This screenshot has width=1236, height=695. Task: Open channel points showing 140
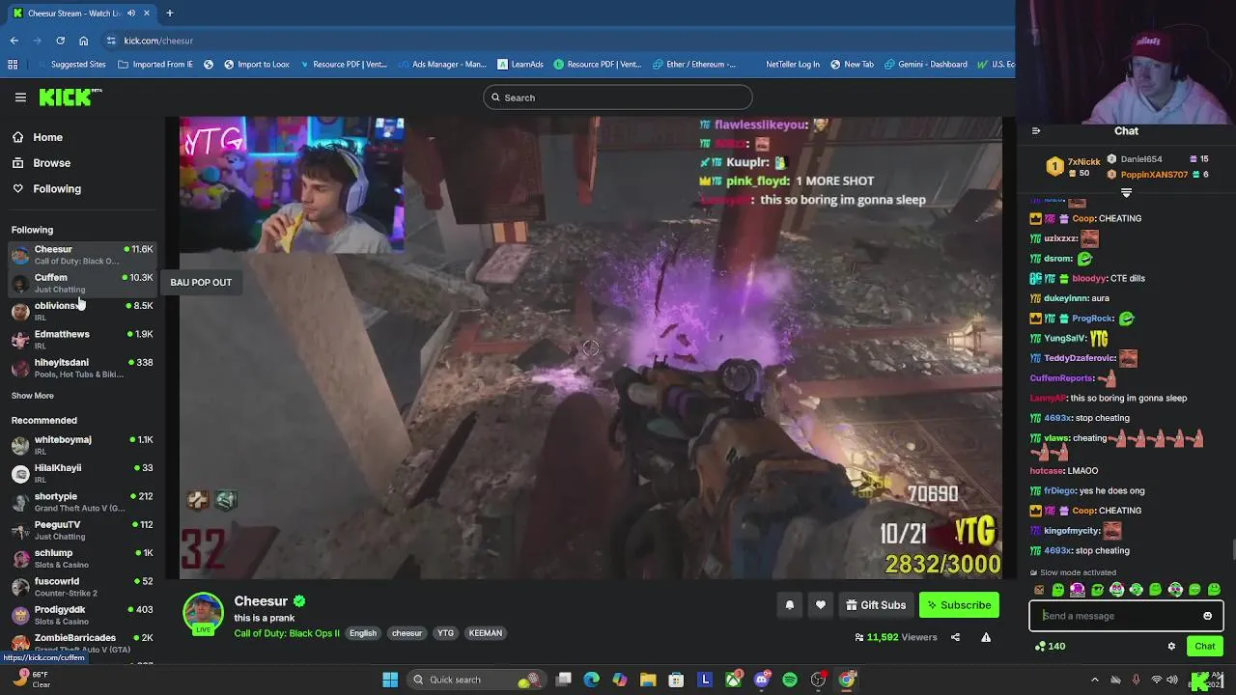(1050, 647)
